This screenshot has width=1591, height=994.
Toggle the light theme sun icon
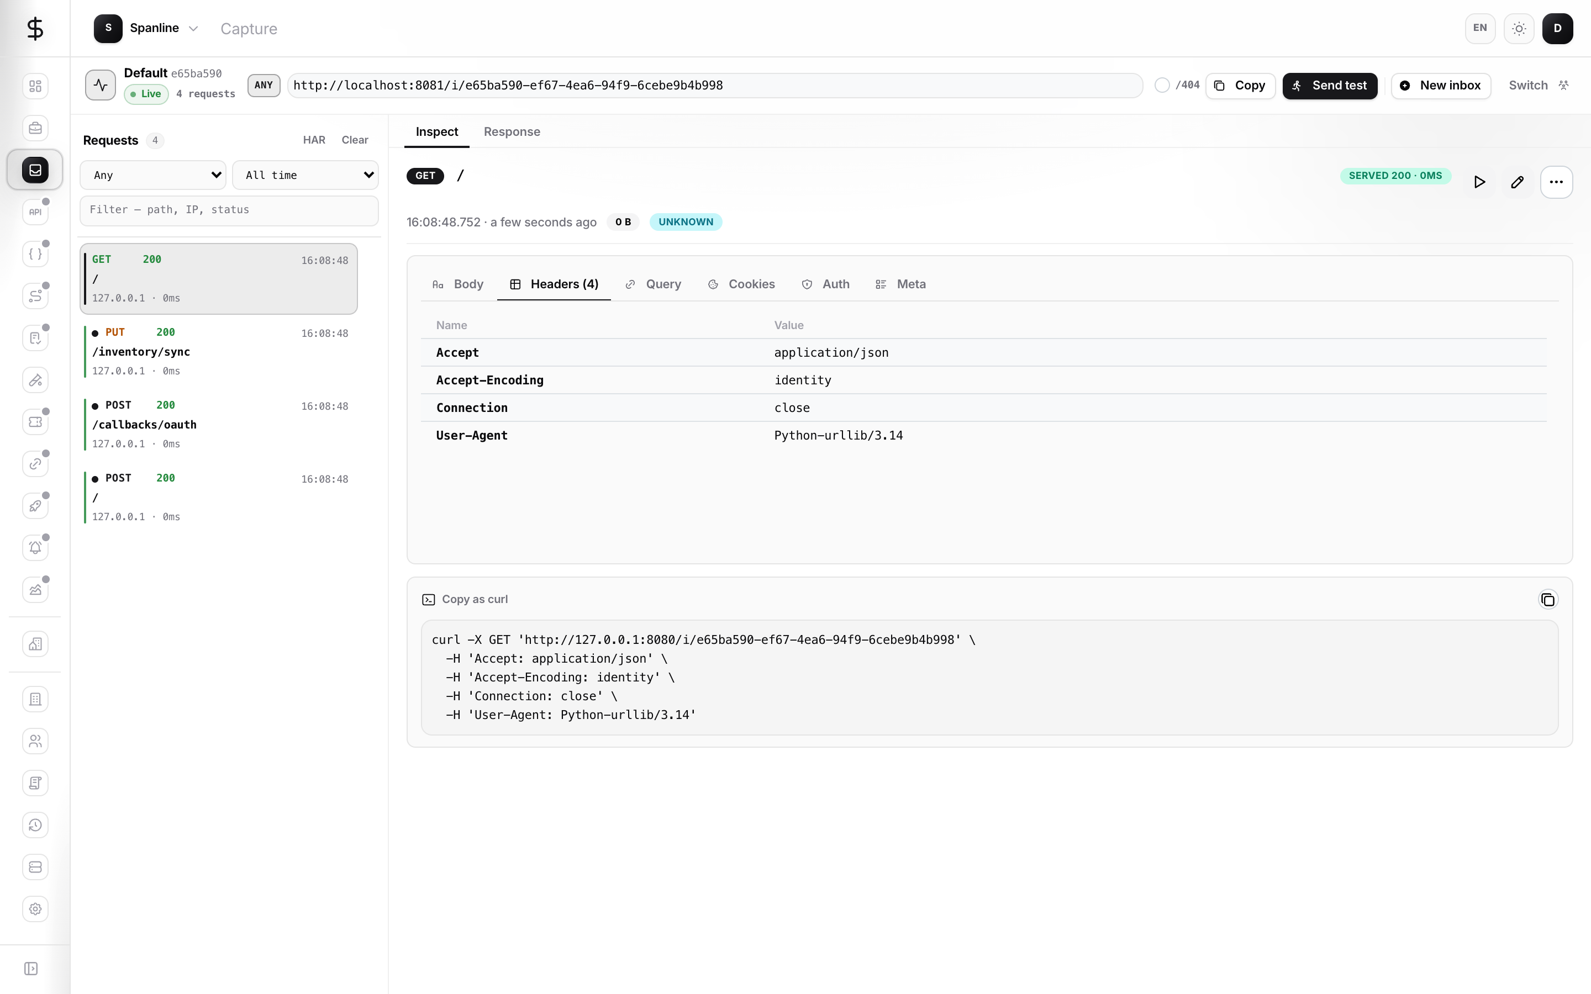tap(1519, 28)
